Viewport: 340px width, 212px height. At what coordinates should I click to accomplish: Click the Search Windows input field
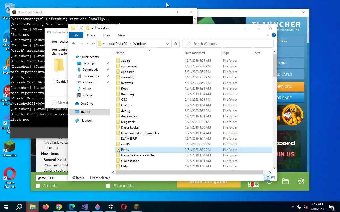tap(228, 44)
